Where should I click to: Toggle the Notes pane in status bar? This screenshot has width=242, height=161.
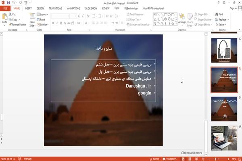[154, 159]
